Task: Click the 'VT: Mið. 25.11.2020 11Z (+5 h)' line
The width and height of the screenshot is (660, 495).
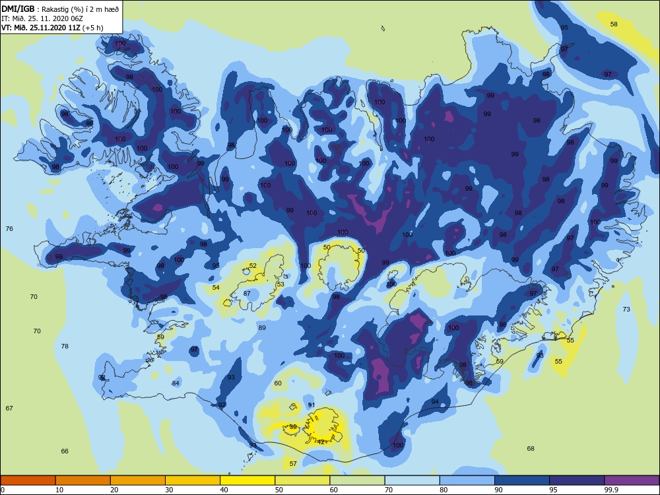Action: coord(52,28)
